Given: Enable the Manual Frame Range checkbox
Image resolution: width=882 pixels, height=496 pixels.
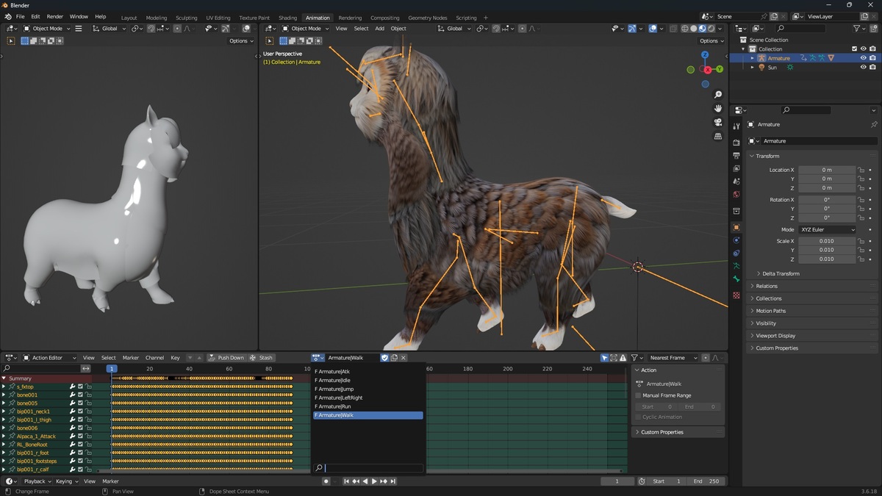Looking at the screenshot, I should [639, 395].
